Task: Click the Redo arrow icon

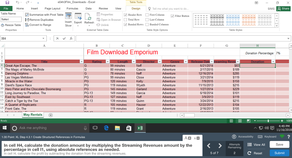Action: [x=28, y=2]
